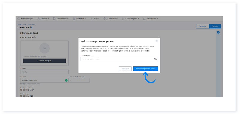
Task: Expand the Consultas menu
Action: pos(79,19)
